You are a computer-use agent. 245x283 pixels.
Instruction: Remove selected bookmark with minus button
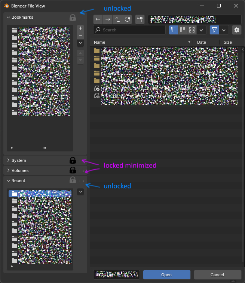click(x=80, y=36)
